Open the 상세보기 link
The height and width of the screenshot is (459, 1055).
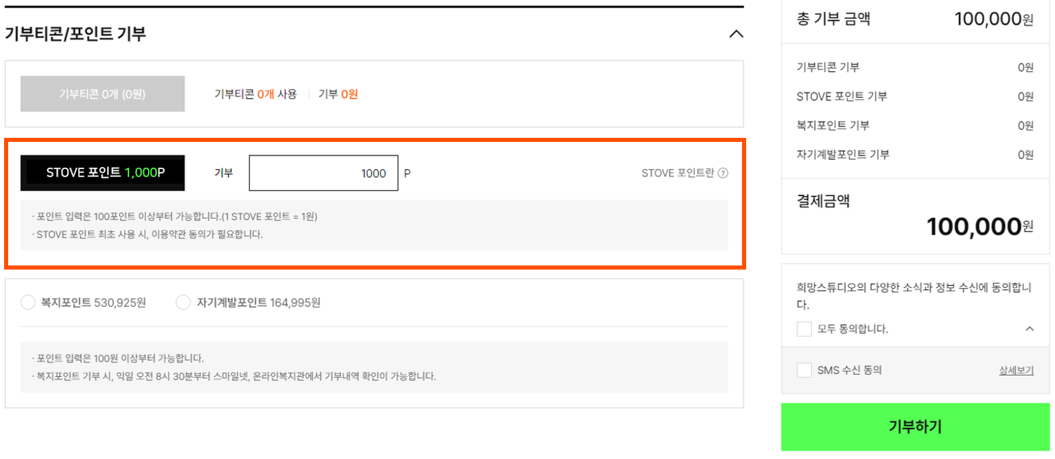coord(1016,371)
